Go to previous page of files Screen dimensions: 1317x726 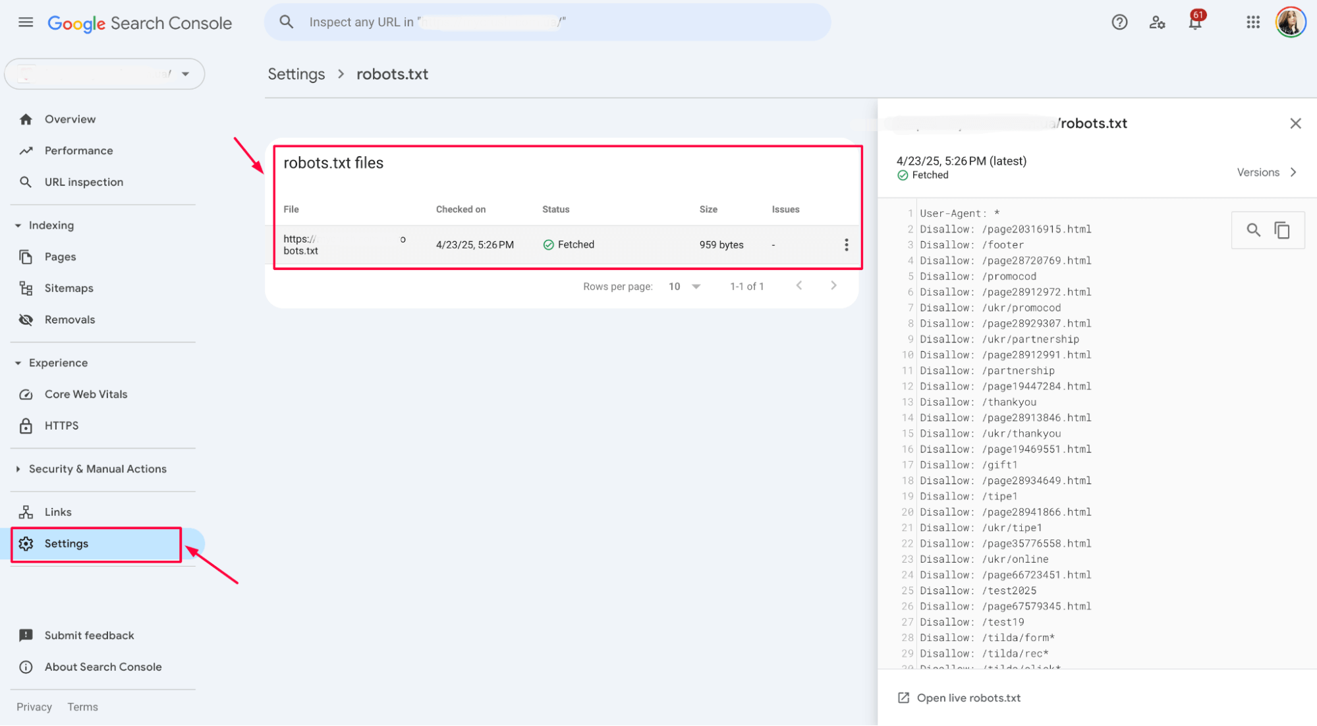point(799,286)
